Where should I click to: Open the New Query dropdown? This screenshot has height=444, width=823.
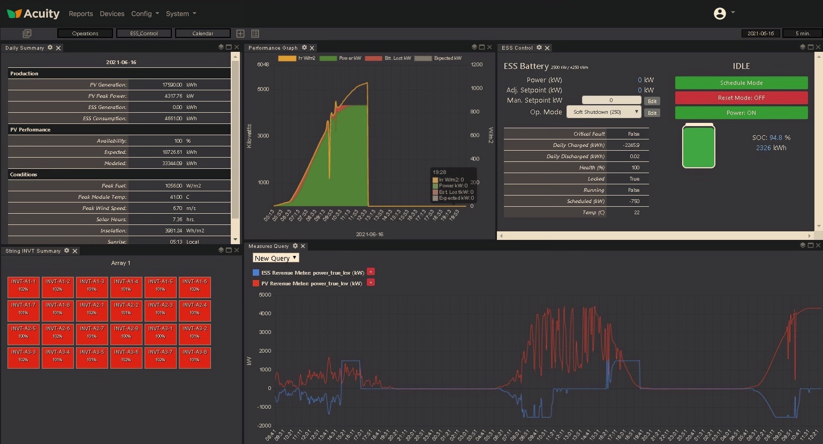pyautogui.click(x=276, y=258)
